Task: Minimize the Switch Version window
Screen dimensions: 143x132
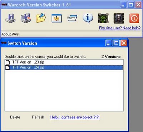Action: [x=109, y=43]
